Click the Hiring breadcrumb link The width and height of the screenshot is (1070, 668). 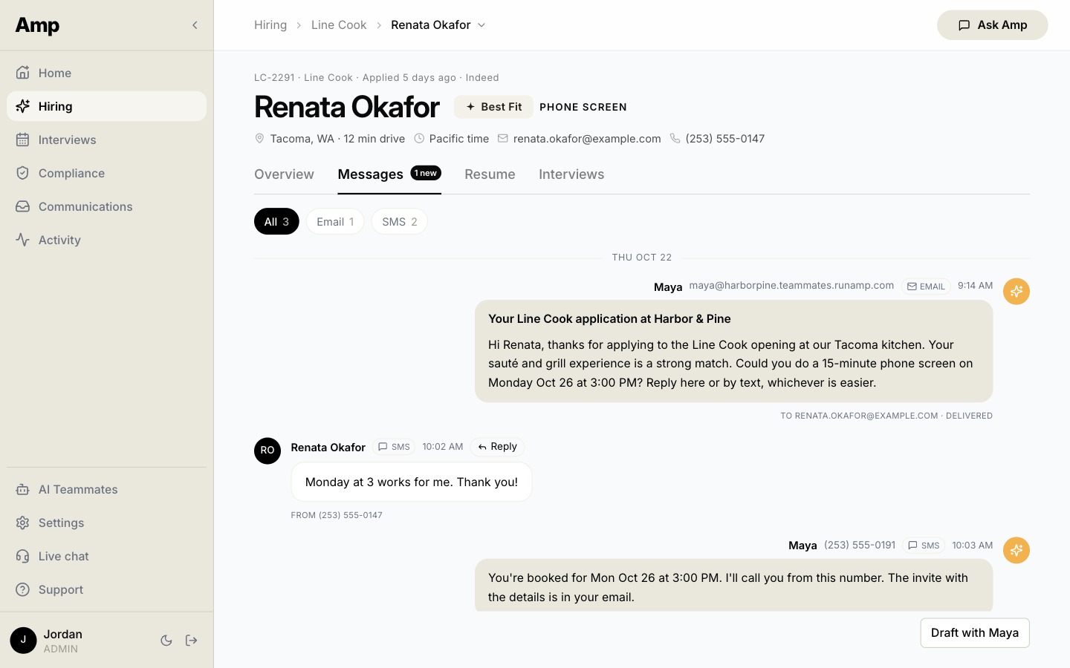click(270, 25)
